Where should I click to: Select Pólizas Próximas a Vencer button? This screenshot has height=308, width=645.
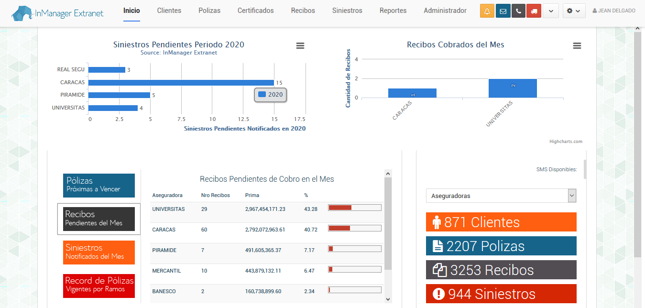coord(99,185)
